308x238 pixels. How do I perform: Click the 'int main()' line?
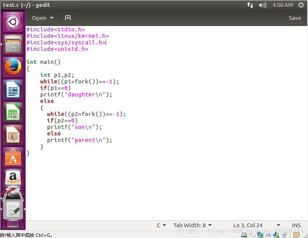pos(43,62)
